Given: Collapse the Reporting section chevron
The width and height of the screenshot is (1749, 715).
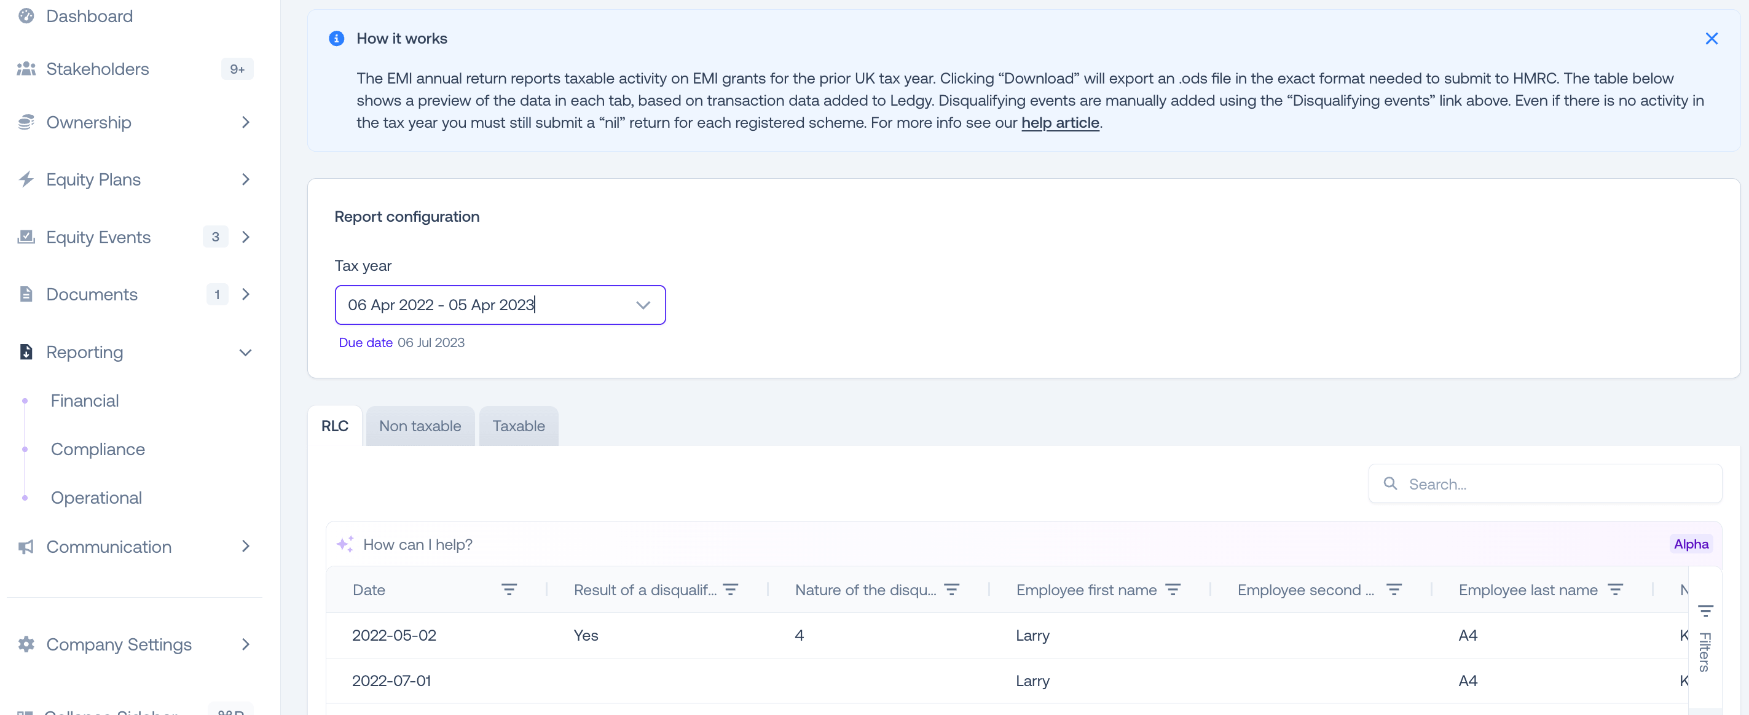Looking at the screenshot, I should pos(245,353).
